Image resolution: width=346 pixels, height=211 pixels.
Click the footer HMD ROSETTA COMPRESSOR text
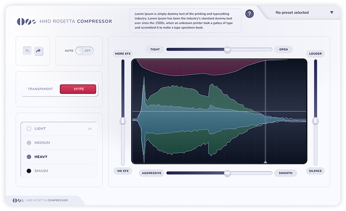[x=47, y=200]
